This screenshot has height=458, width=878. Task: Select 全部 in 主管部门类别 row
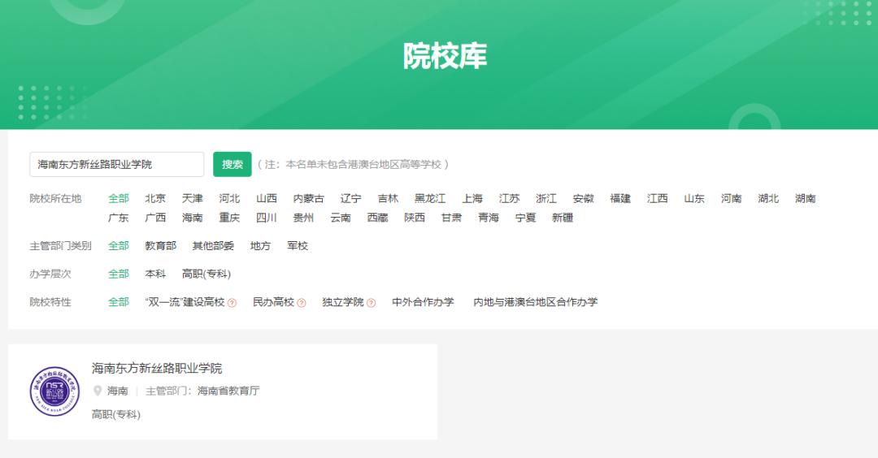[x=119, y=246]
